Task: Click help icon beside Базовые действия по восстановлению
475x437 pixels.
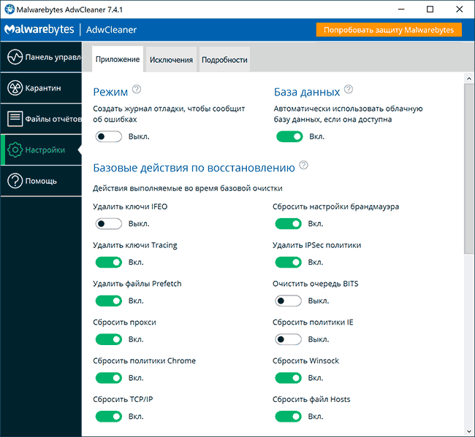Action: [x=303, y=165]
